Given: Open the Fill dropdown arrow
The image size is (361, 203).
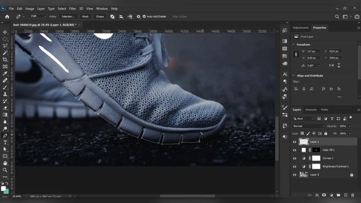Looking at the screenshot, I should point(350,134).
